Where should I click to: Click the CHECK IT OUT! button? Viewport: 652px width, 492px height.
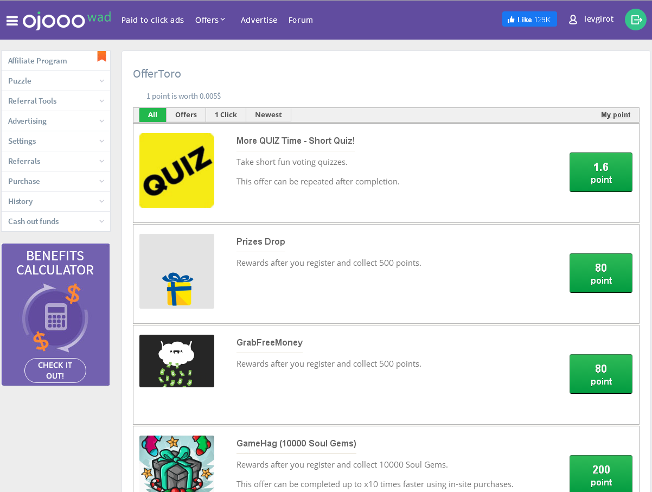55,370
